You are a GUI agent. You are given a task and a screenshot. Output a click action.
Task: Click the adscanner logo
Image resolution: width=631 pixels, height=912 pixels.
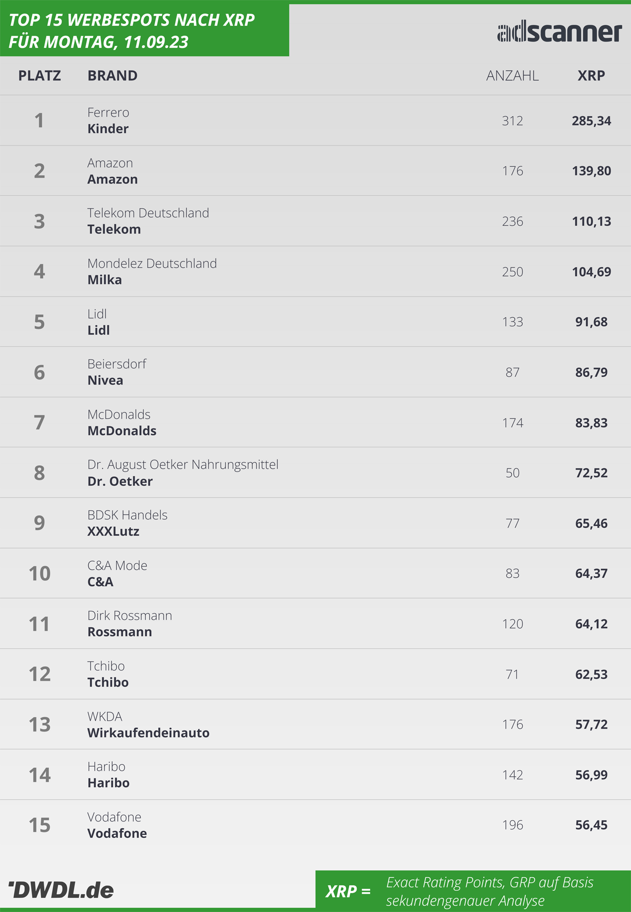coord(559,33)
